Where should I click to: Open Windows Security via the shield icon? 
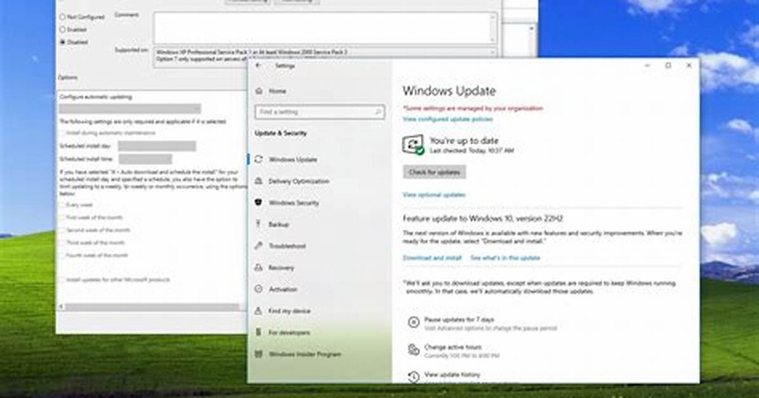(258, 203)
